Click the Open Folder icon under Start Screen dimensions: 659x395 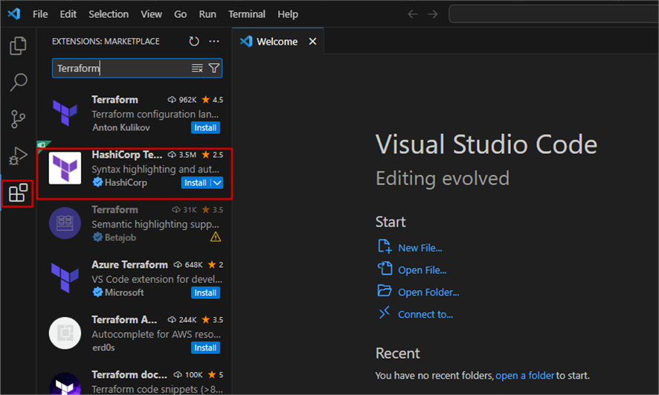(385, 290)
